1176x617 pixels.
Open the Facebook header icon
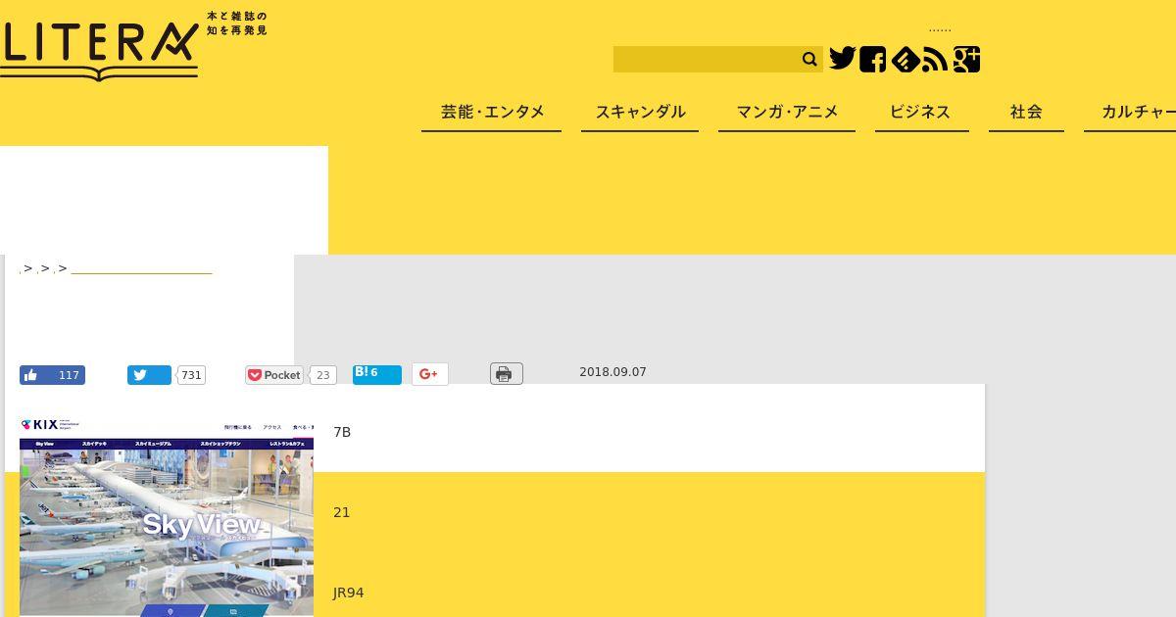pyautogui.click(x=872, y=60)
